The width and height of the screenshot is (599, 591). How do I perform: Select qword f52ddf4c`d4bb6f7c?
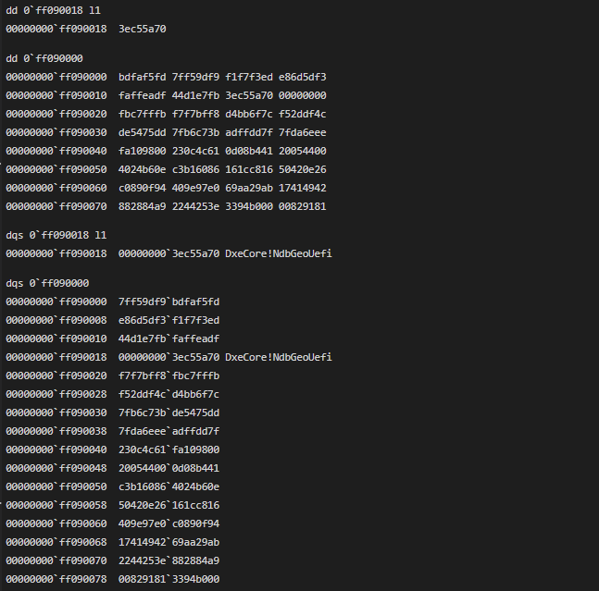168,394
